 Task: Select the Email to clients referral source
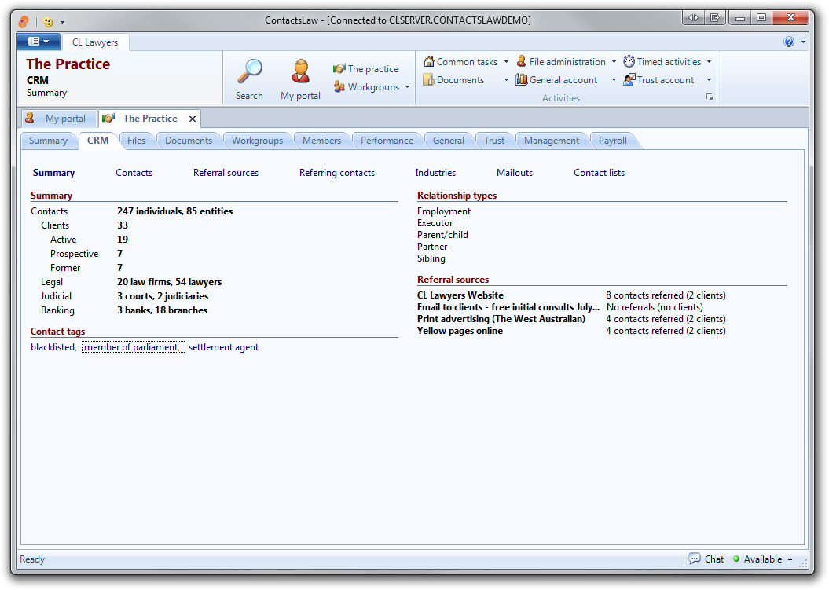pos(508,307)
